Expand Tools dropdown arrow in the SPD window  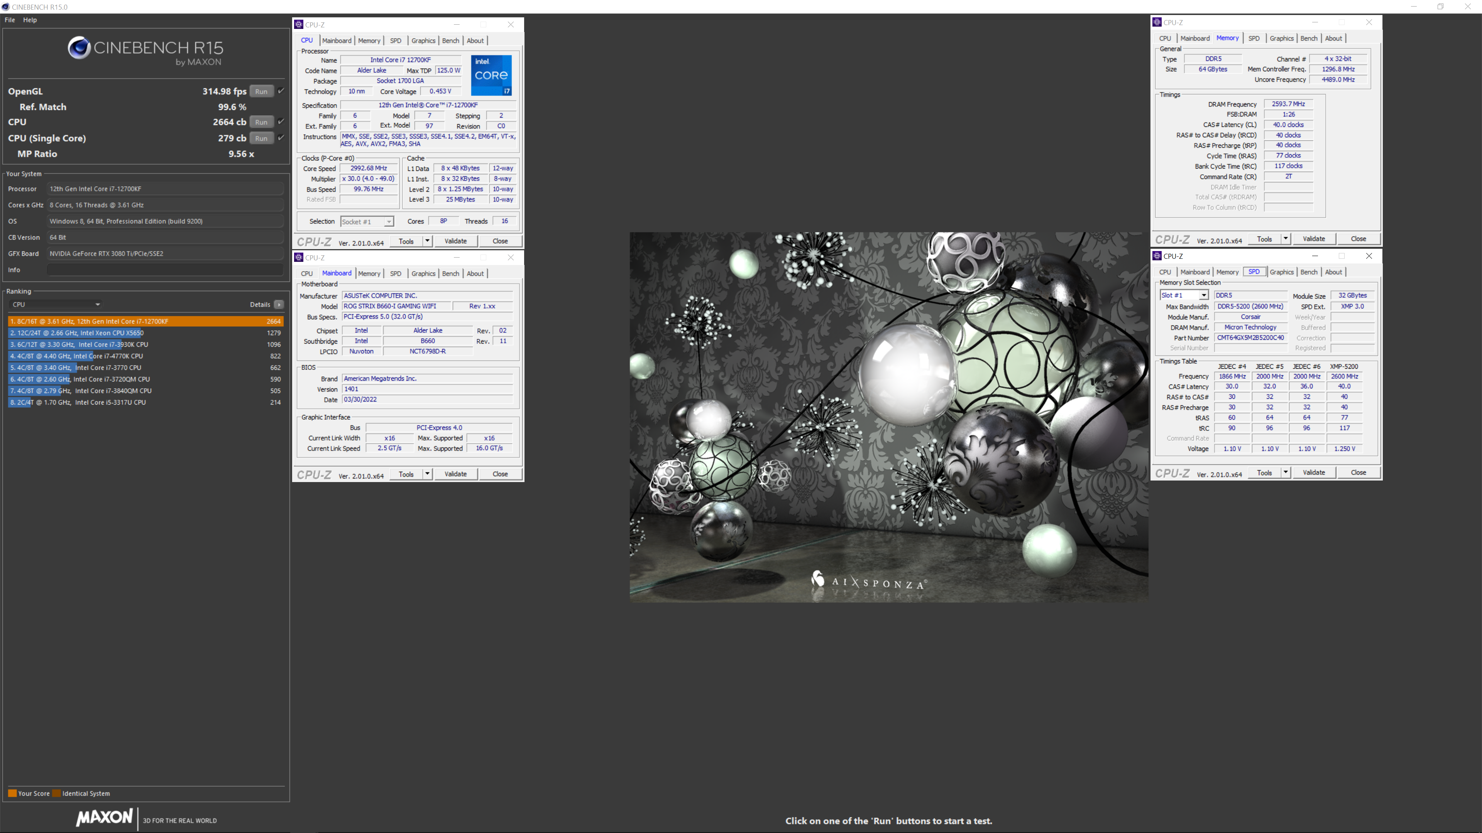click(1286, 472)
